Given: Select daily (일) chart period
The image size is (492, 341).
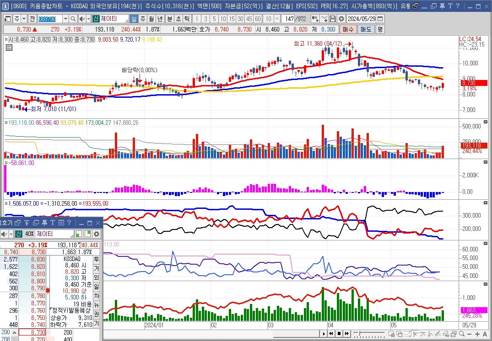Looking at the screenshot, I should coord(134,19).
